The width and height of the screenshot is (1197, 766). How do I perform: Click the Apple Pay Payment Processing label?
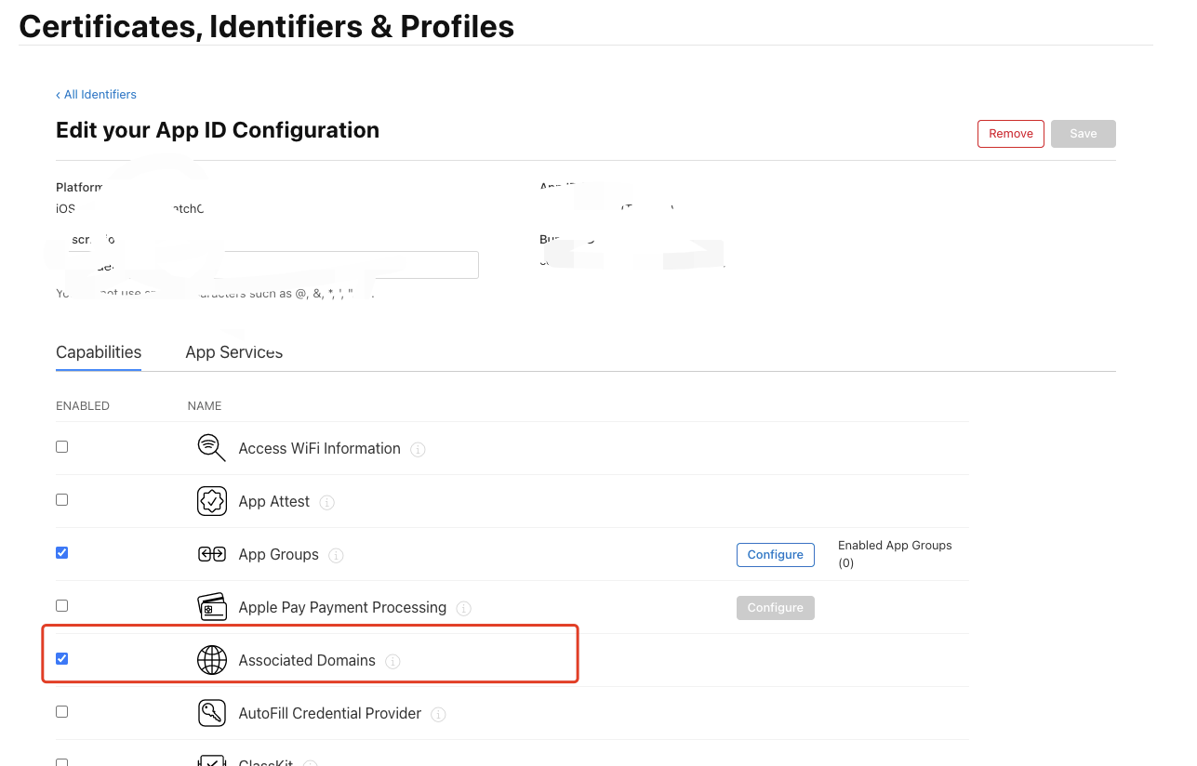342,607
